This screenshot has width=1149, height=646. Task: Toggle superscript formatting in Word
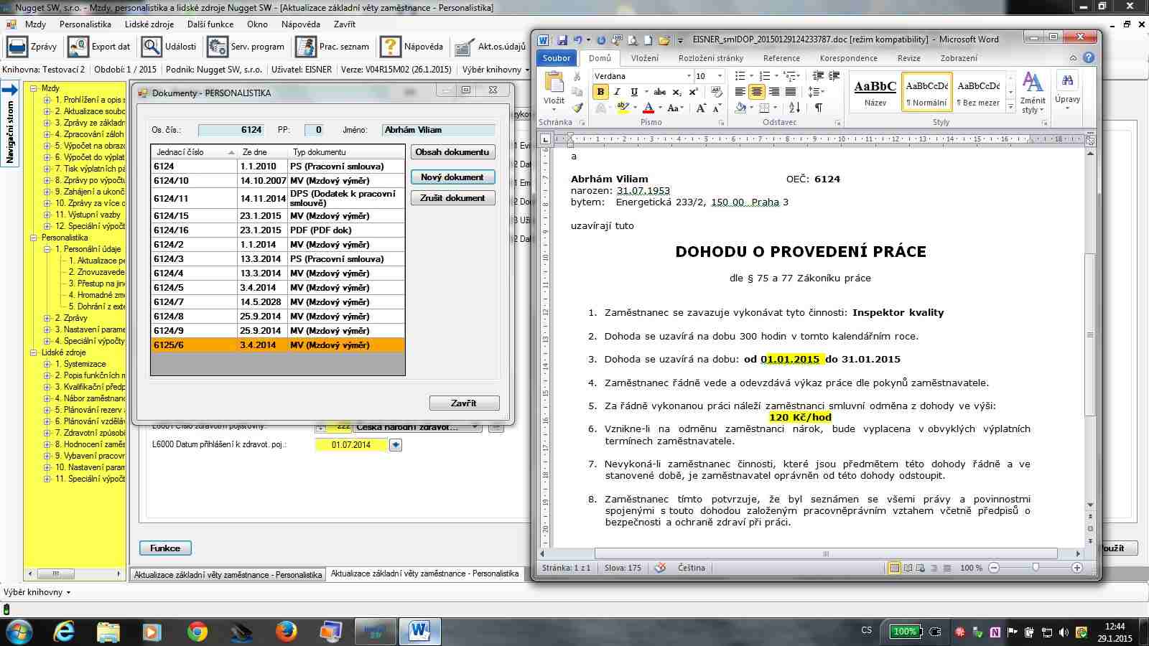pyautogui.click(x=694, y=92)
